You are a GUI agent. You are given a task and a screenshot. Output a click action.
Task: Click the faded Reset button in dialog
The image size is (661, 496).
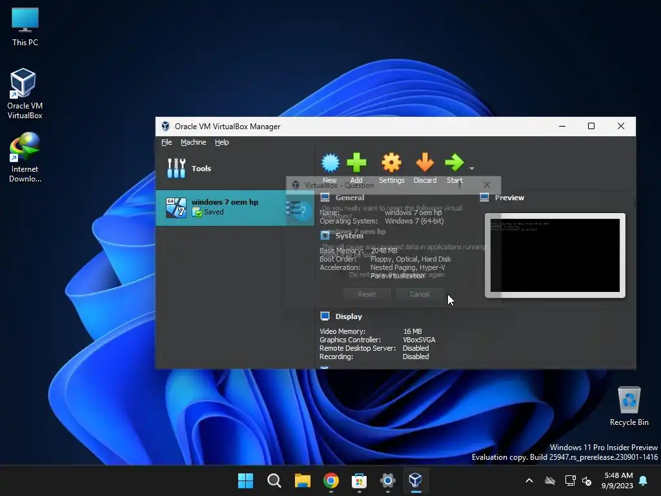367,294
